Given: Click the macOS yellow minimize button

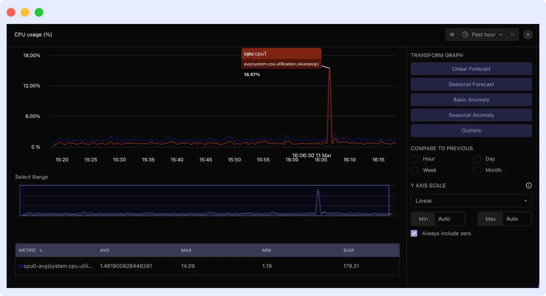Looking at the screenshot, I should coord(25,12).
